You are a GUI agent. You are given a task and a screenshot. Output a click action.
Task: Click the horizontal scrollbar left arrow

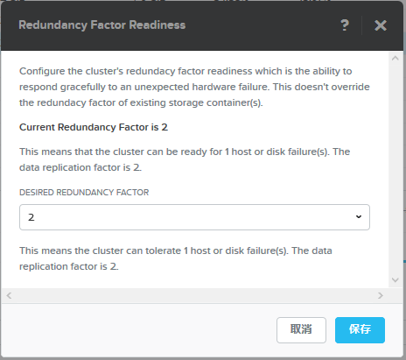click(9, 295)
